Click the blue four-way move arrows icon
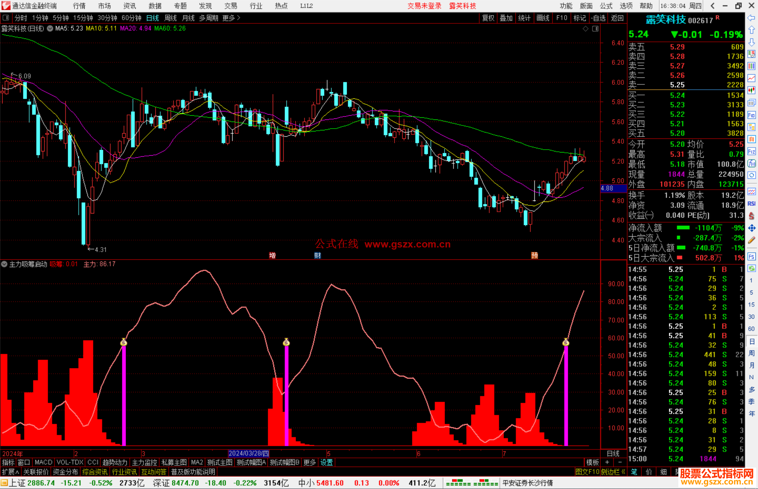This screenshot has width=758, height=489. click(x=751, y=228)
